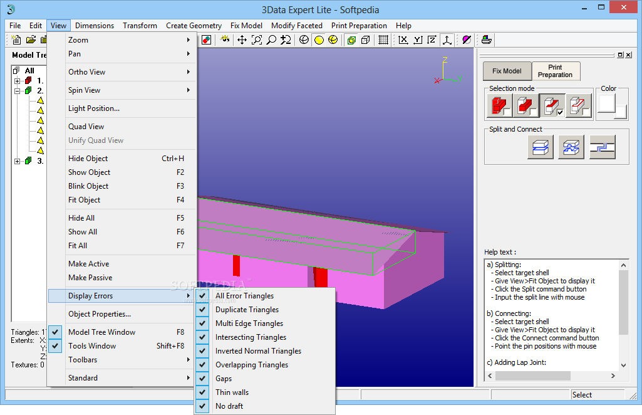The width and height of the screenshot is (642, 415).
Task: Switch to wireframe sphere shading mode
Action: pyautogui.click(x=304, y=39)
